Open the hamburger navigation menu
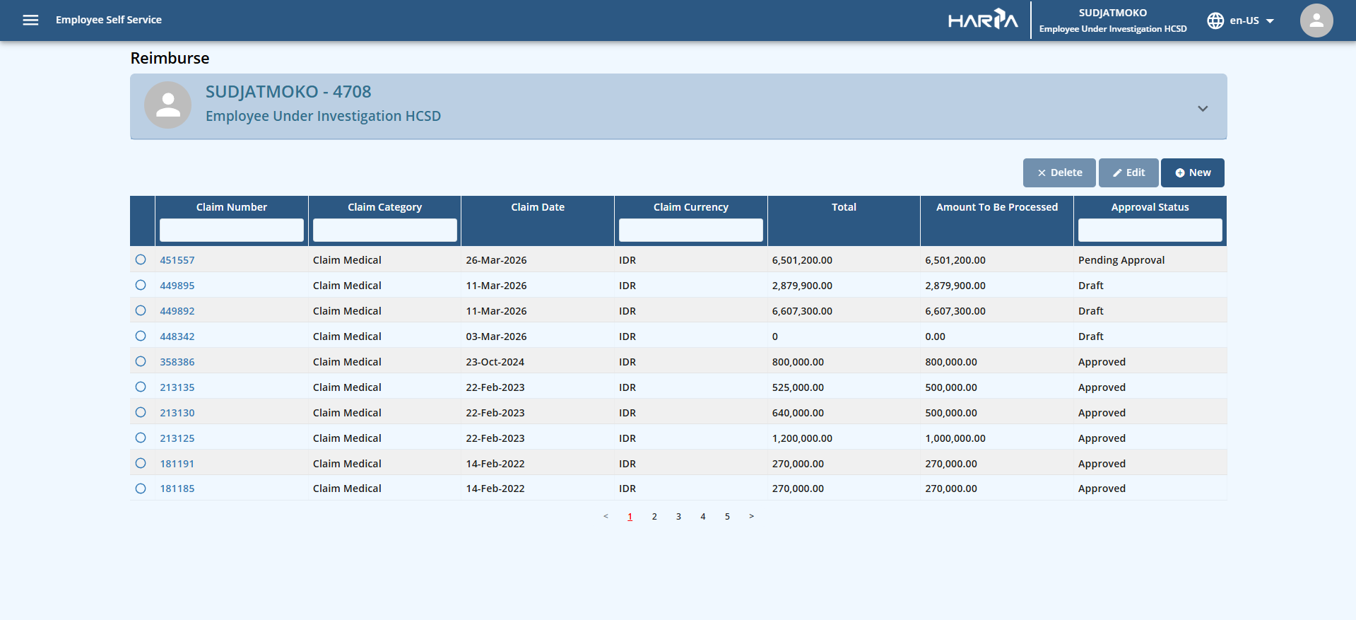The height and width of the screenshot is (620, 1356). (30, 20)
